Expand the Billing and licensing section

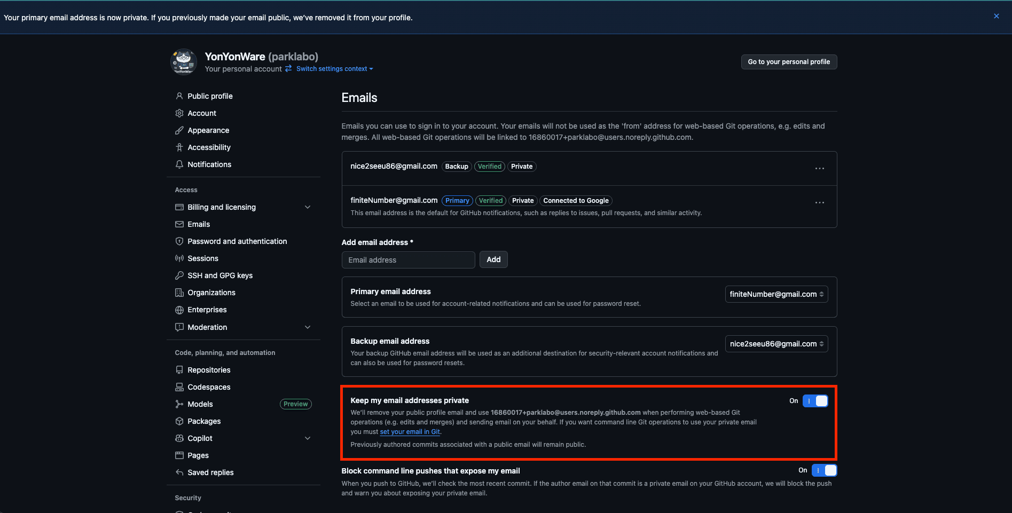(308, 207)
